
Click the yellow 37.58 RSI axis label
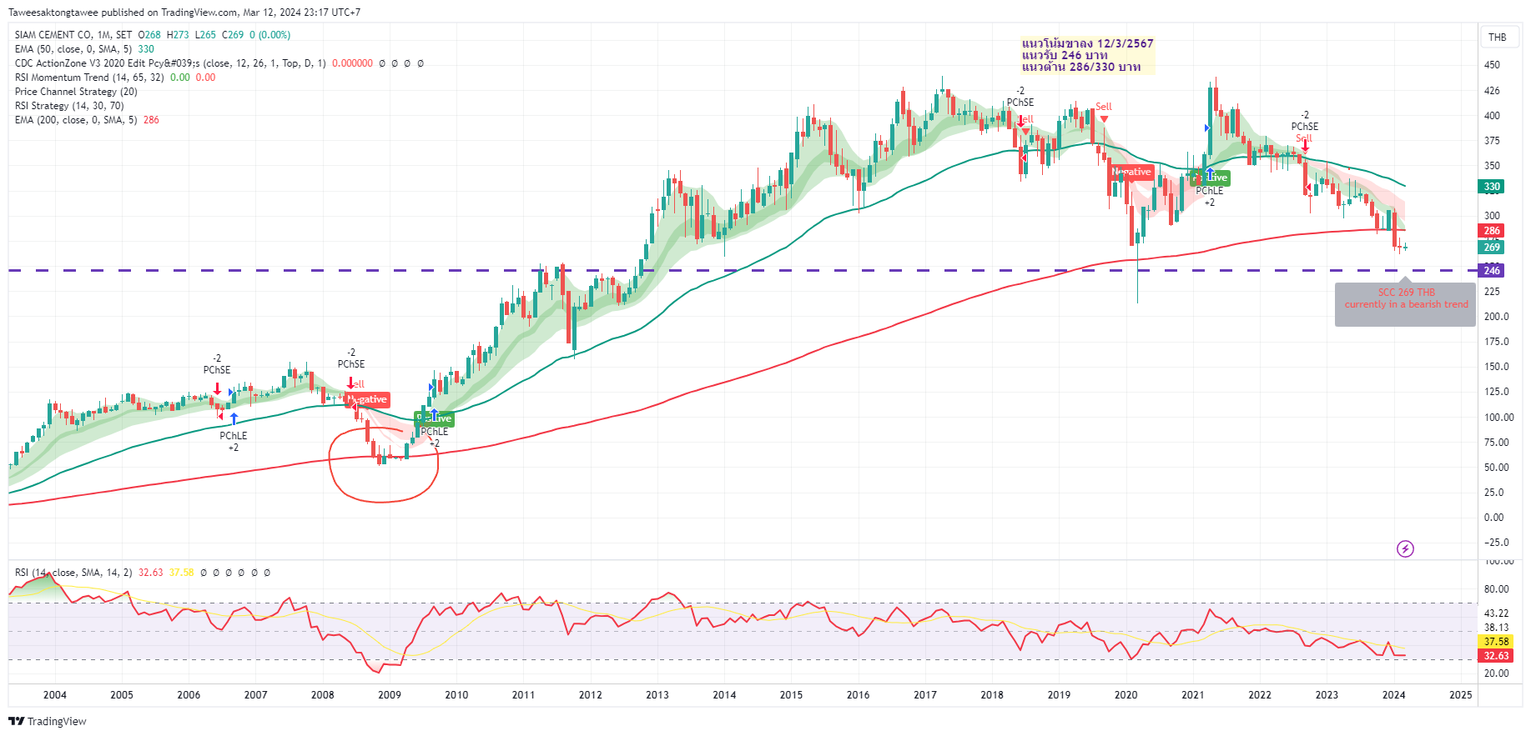click(1496, 642)
